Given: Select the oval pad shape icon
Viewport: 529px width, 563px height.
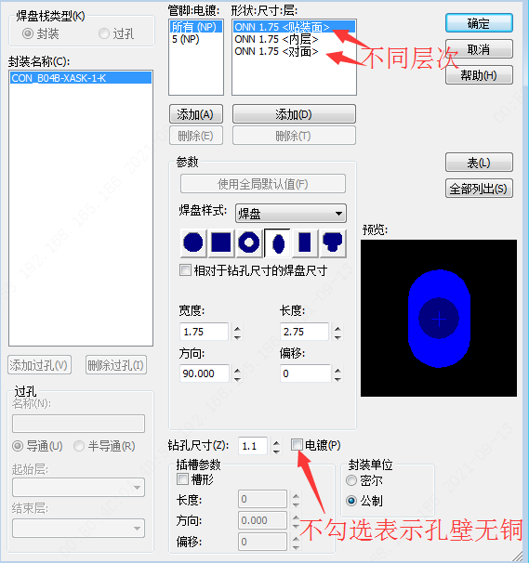Looking at the screenshot, I should click(x=277, y=243).
